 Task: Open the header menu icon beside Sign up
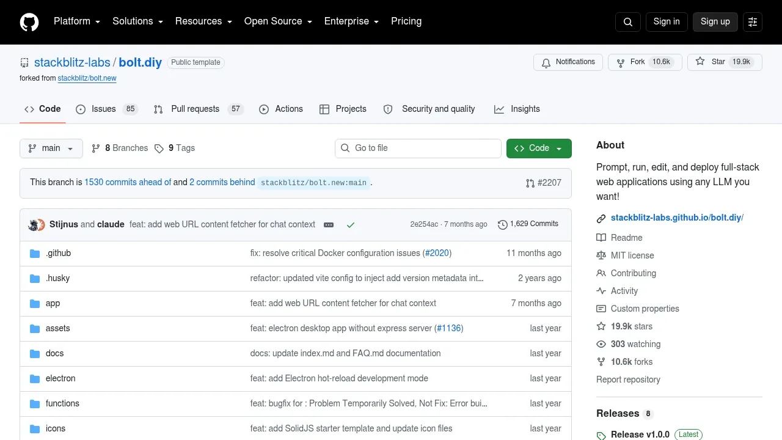pyautogui.click(x=753, y=22)
